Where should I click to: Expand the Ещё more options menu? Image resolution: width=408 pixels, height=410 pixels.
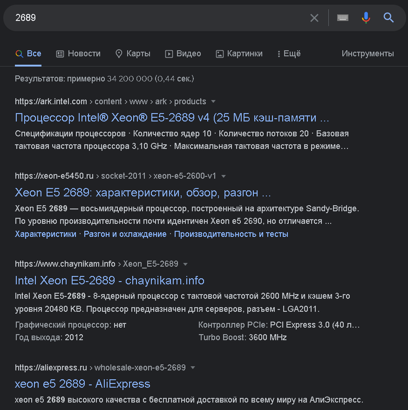[x=289, y=54]
